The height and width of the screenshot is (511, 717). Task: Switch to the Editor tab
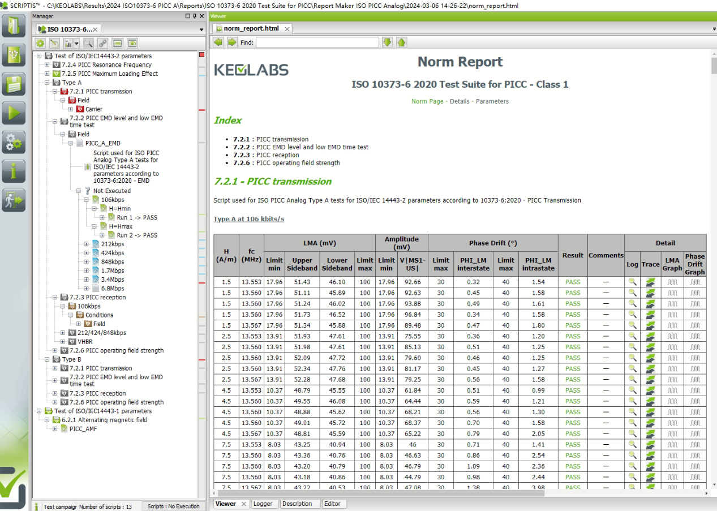(x=332, y=504)
